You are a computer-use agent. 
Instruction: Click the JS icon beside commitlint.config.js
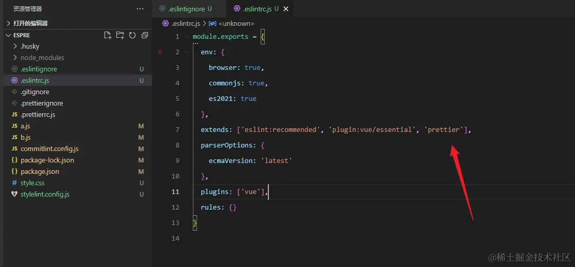click(x=14, y=149)
